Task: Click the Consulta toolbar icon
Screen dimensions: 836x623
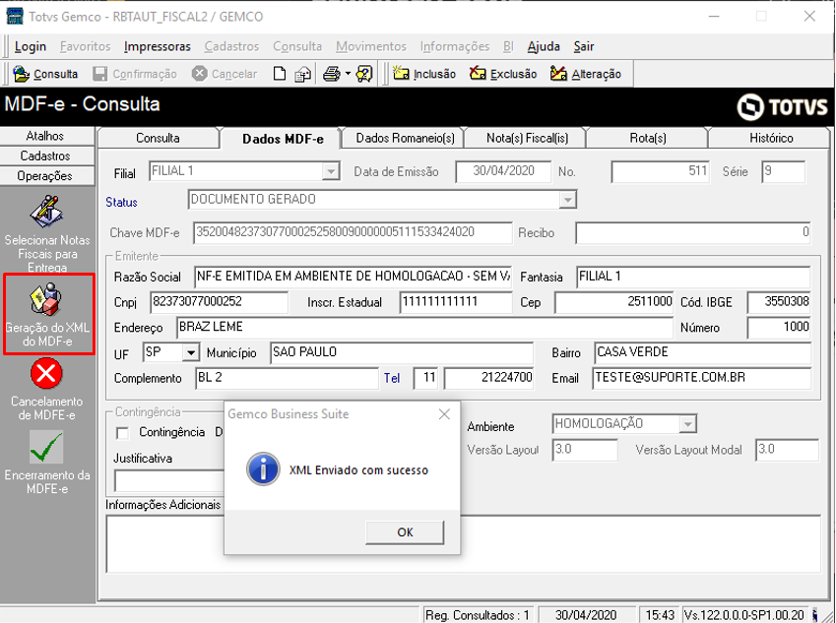Action: coord(21,74)
